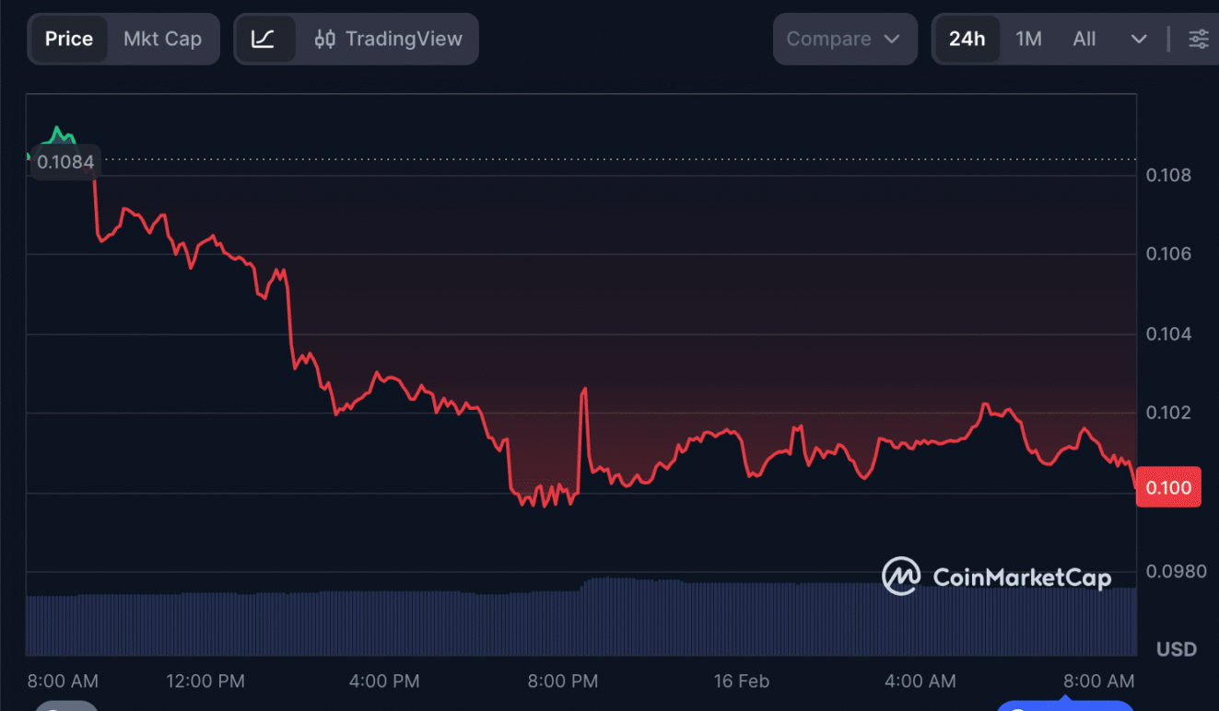Select the line chart icon
This screenshot has width=1219, height=711.
tap(264, 39)
